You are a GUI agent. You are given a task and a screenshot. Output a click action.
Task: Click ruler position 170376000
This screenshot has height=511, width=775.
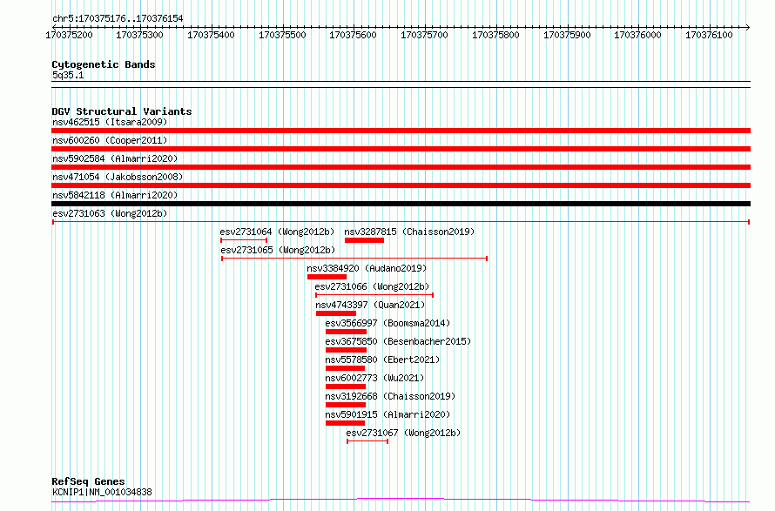(637, 35)
